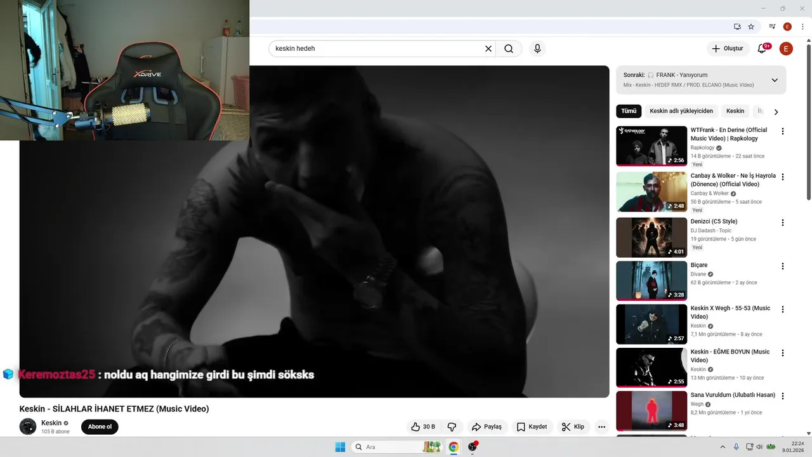Open the Keskin X Wegh 55-53 thumbnail
The height and width of the screenshot is (457, 812).
pyautogui.click(x=652, y=324)
